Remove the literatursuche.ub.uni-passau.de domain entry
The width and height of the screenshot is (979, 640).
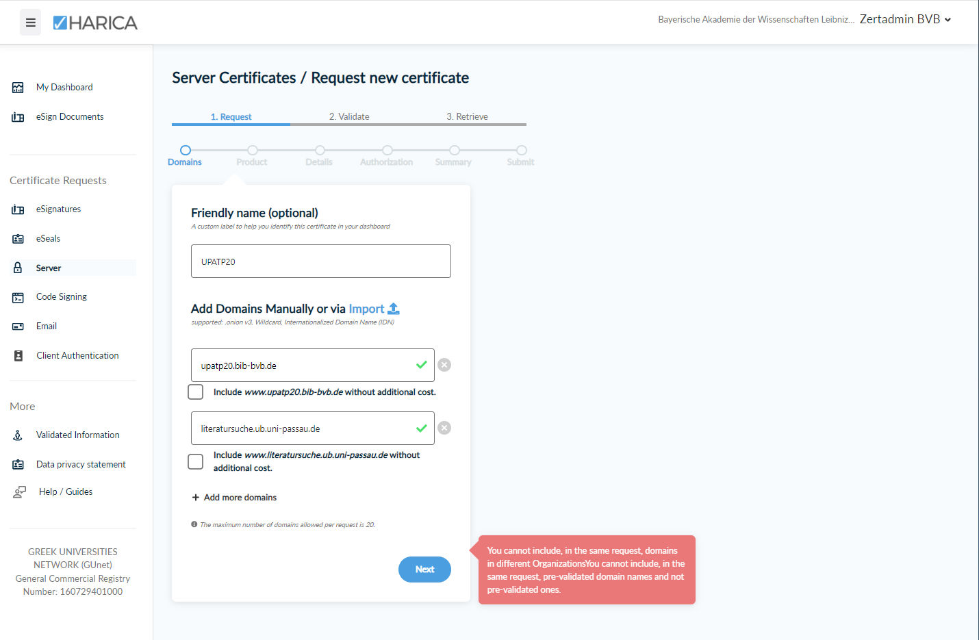(x=444, y=428)
